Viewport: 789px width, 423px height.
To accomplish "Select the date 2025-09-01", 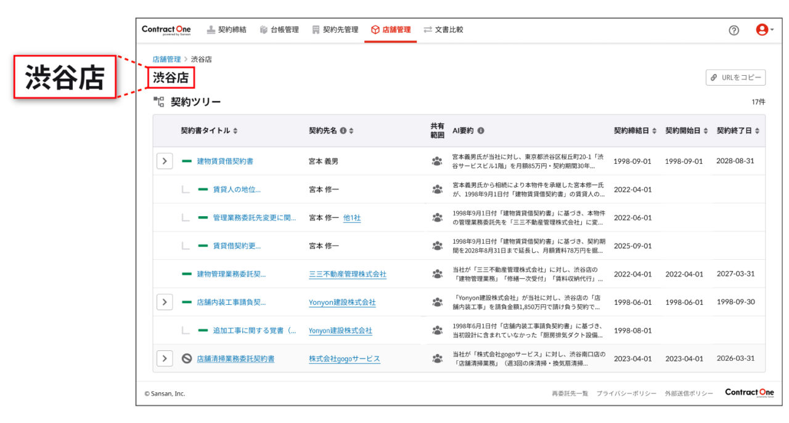I will click(632, 246).
